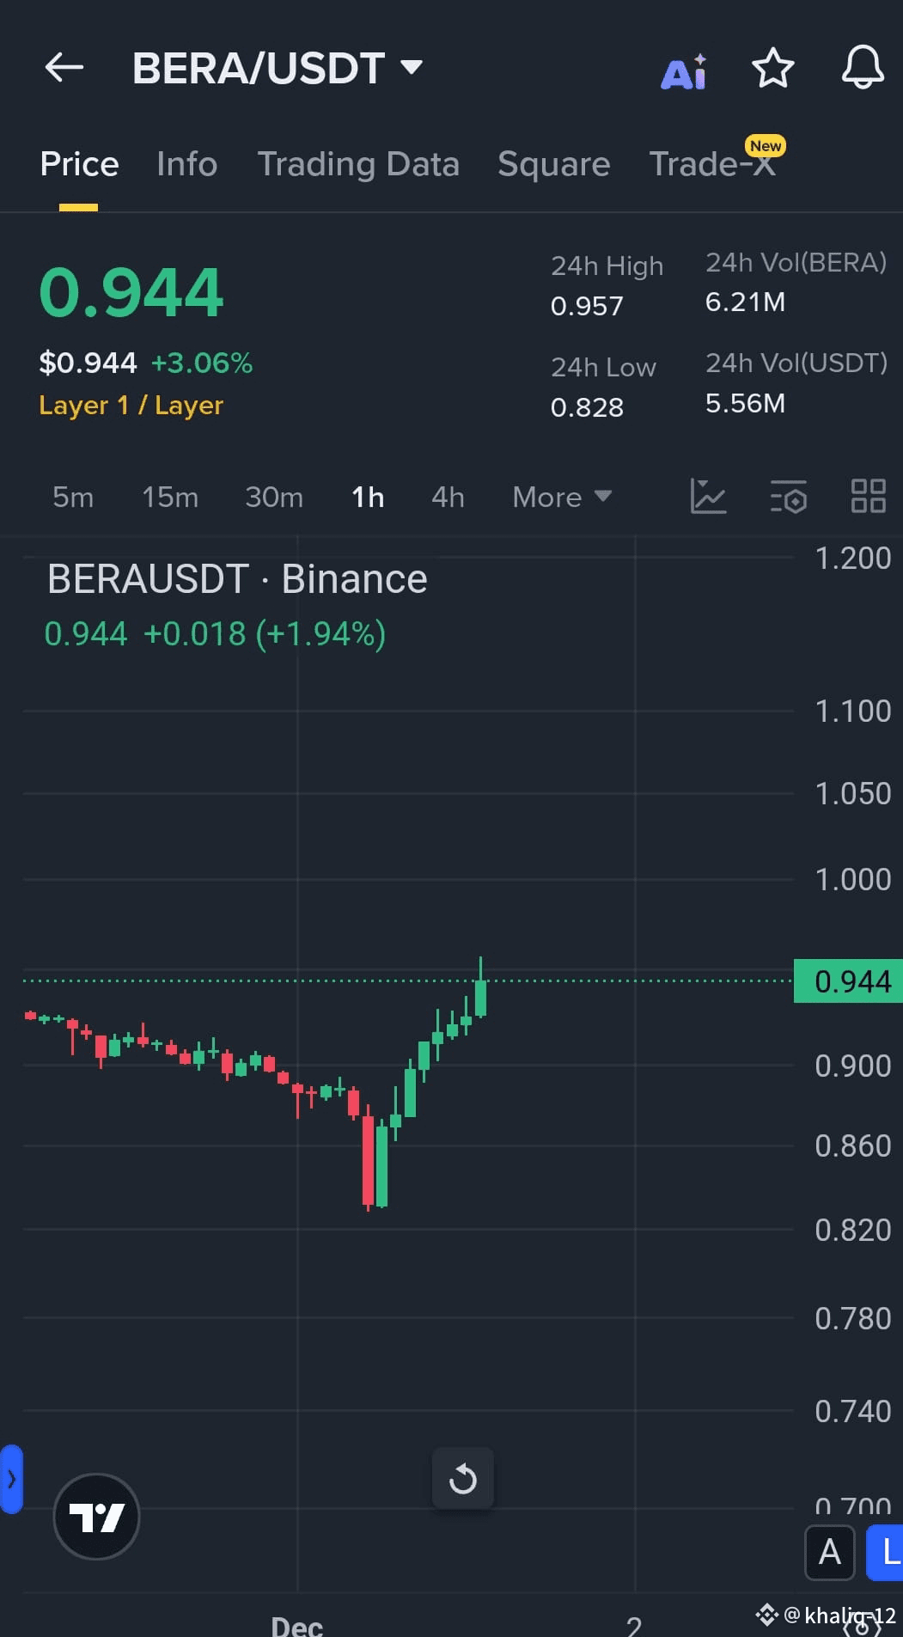This screenshot has width=903, height=1637.
Task: Select the 30m timeframe
Action: pos(274,497)
